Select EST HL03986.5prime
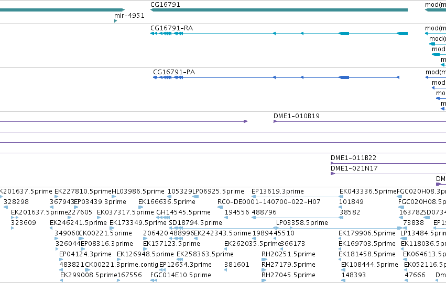This screenshot has width=446, height=283. coord(138,191)
